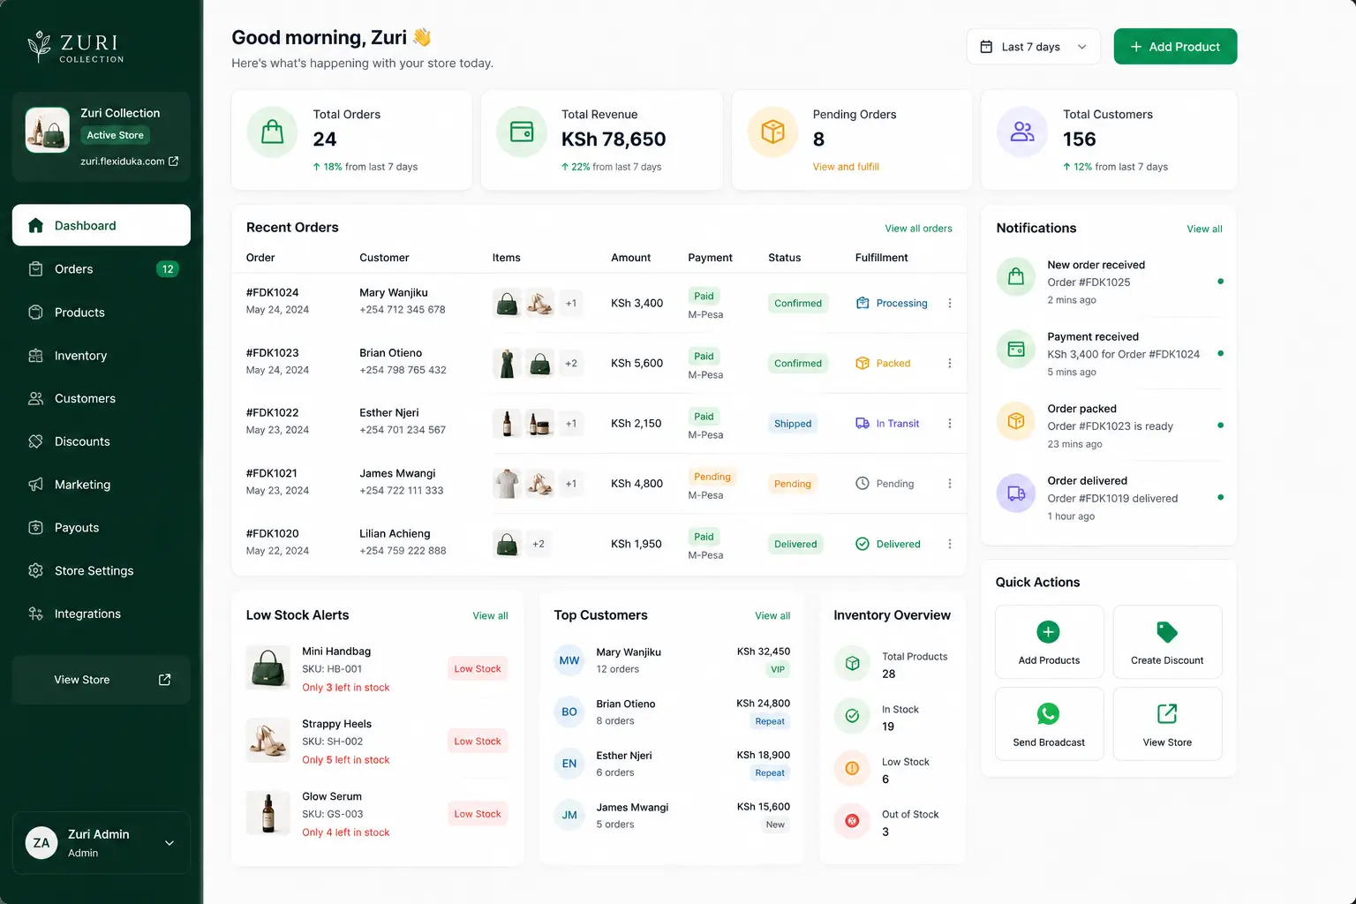1356x904 pixels.
Task: Open Customers in the sidebar
Action: pos(102,398)
